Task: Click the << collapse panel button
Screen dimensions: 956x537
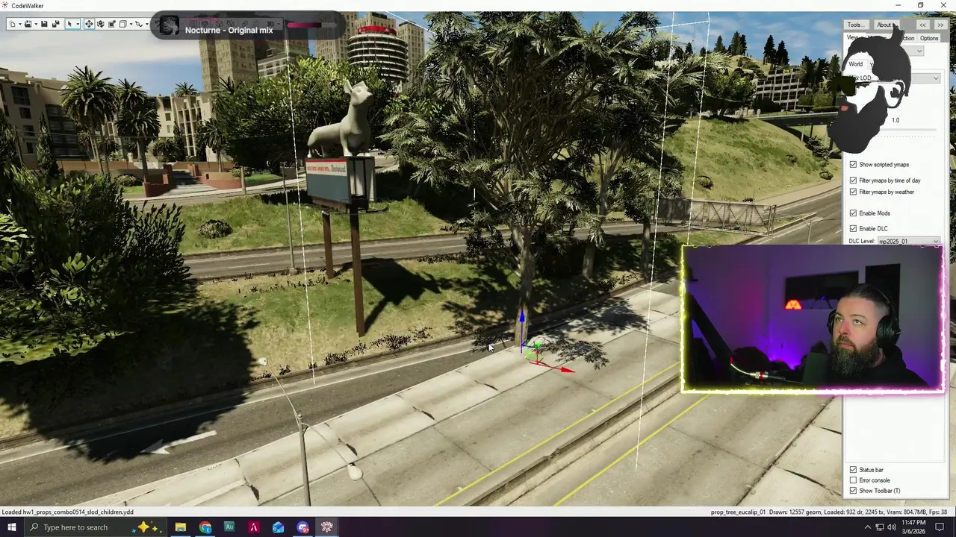Action: (x=922, y=25)
